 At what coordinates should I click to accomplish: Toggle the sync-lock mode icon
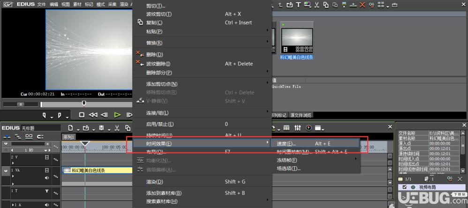tap(18, 136)
